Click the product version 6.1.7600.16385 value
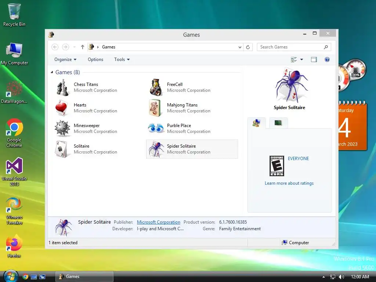Viewport: 376px width, 282px height. click(233, 222)
